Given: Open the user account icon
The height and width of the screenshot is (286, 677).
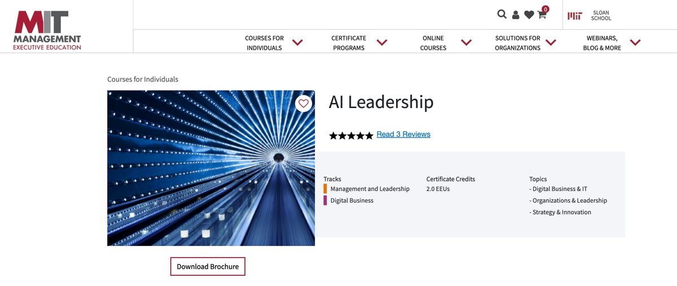Looking at the screenshot, I should pos(516,15).
